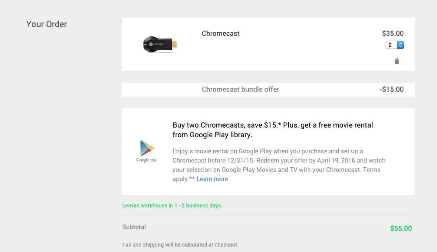
Task: Click the Buy two Chromecasts promo headline
Action: (x=273, y=130)
